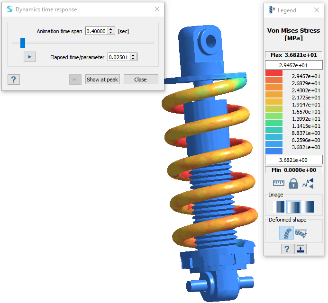Click the legend upper limit value 2.9457e+01 box
Viewport: 328px width, 303px height.
[x=293, y=65]
